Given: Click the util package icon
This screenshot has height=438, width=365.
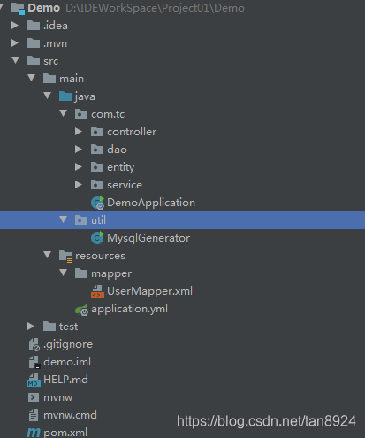Looking at the screenshot, I should click(x=81, y=220).
